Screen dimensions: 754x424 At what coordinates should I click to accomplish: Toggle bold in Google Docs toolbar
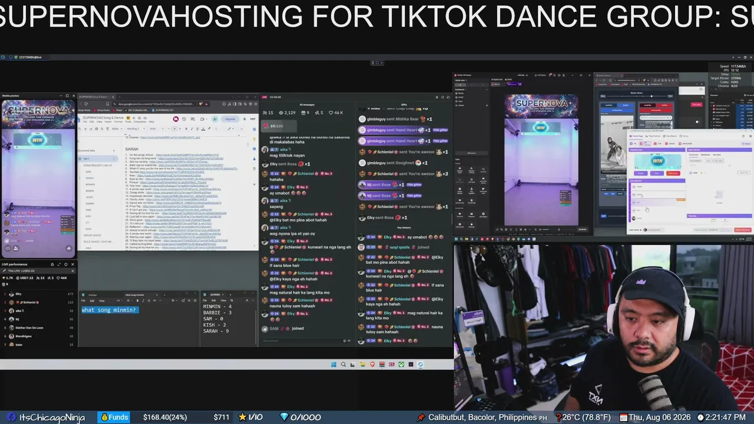click(186, 129)
